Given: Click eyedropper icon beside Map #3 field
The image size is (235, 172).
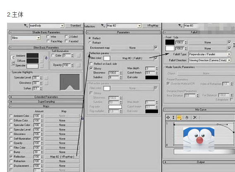Looking at the screenshot, I should point(180,26).
